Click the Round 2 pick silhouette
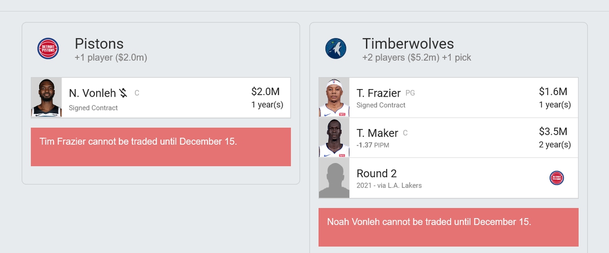Screen dimensions: 609x253 [x=334, y=178]
